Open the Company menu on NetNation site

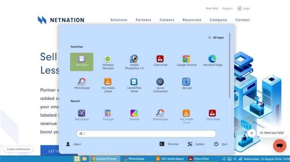pyautogui.click(x=218, y=20)
